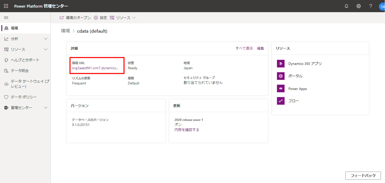Click the cdata (default) breadcrumb title
This screenshot has width=385, height=183.
click(x=92, y=31)
